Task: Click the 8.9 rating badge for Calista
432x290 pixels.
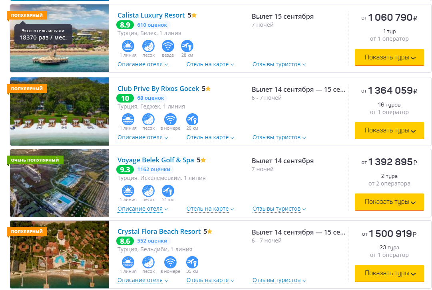Action: tap(125, 25)
